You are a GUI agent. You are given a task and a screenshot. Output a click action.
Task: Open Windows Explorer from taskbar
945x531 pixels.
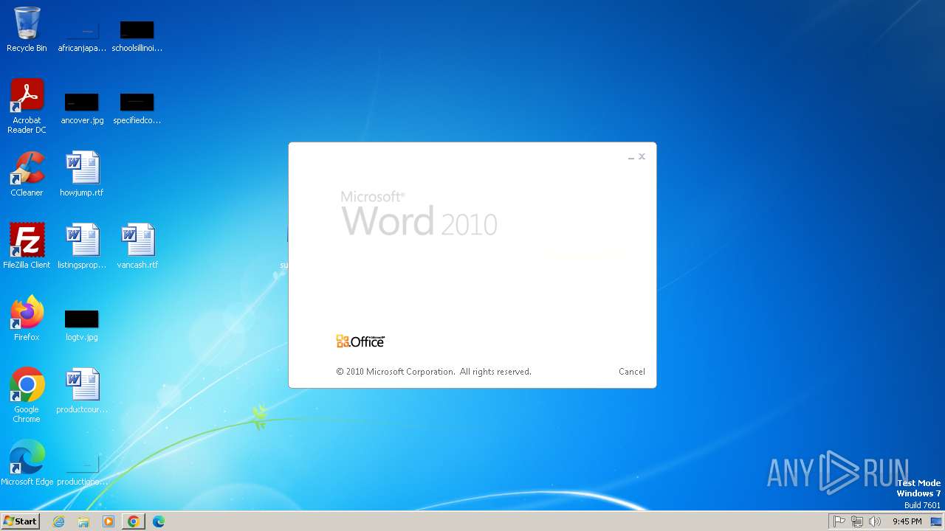pyautogui.click(x=83, y=521)
